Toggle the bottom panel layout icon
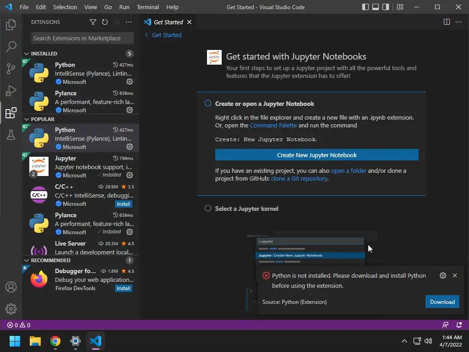This screenshot has width=469, height=352. pos(376,7)
